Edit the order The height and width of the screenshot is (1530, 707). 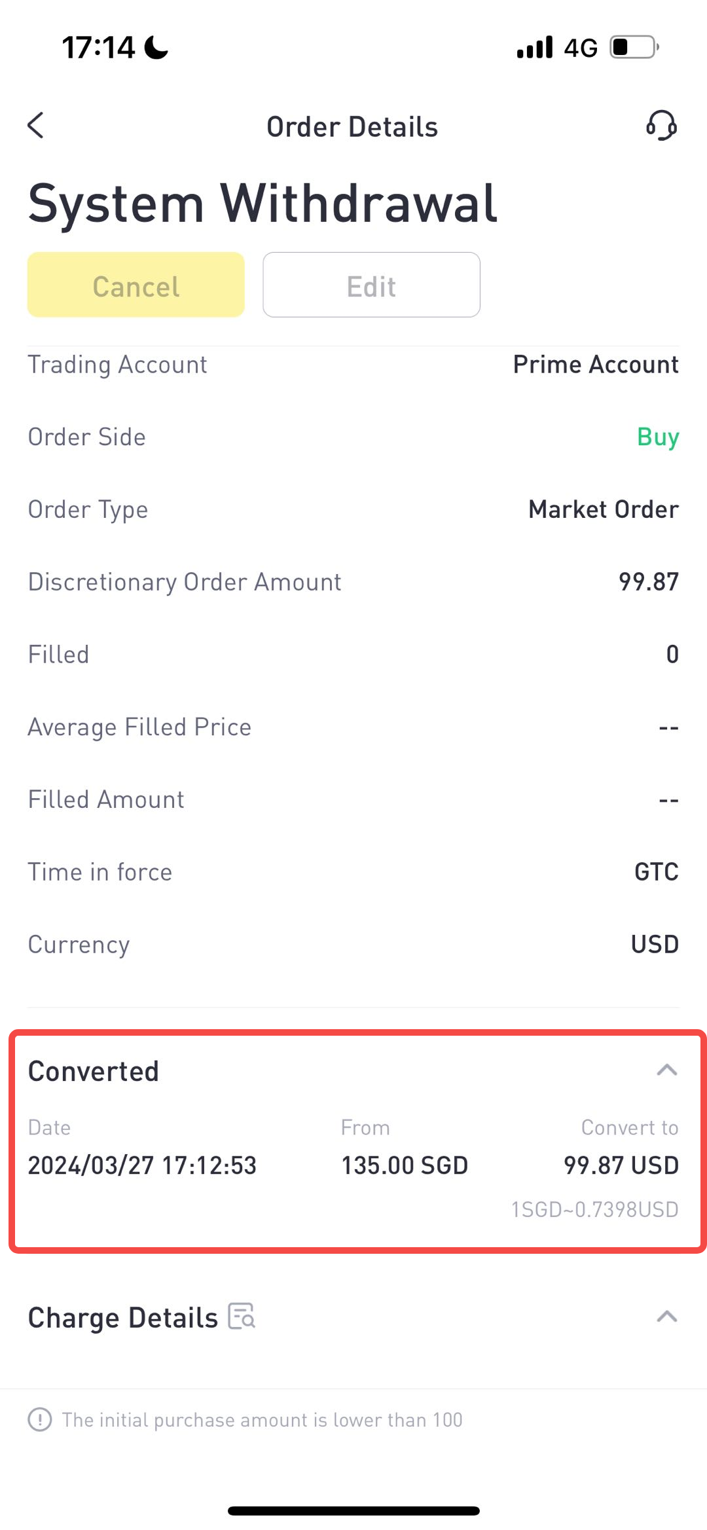(x=371, y=285)
